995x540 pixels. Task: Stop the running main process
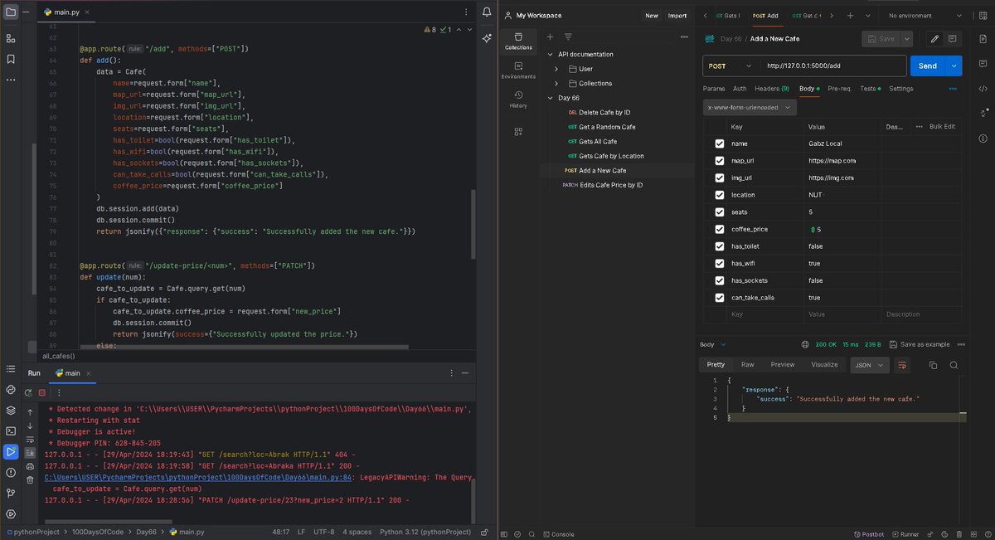(41, 392)
